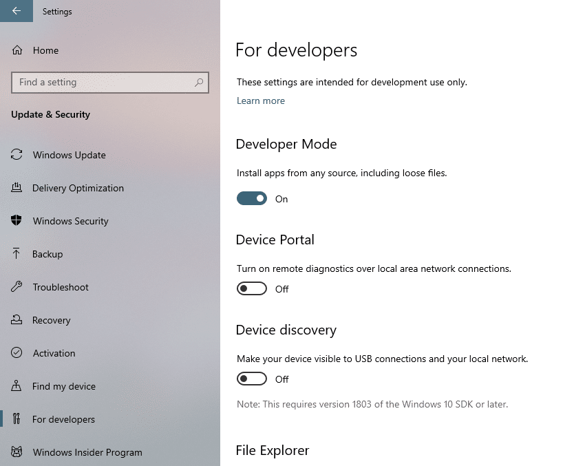
Task: Click the Windows Update sync icon
Action: [17, 155]
